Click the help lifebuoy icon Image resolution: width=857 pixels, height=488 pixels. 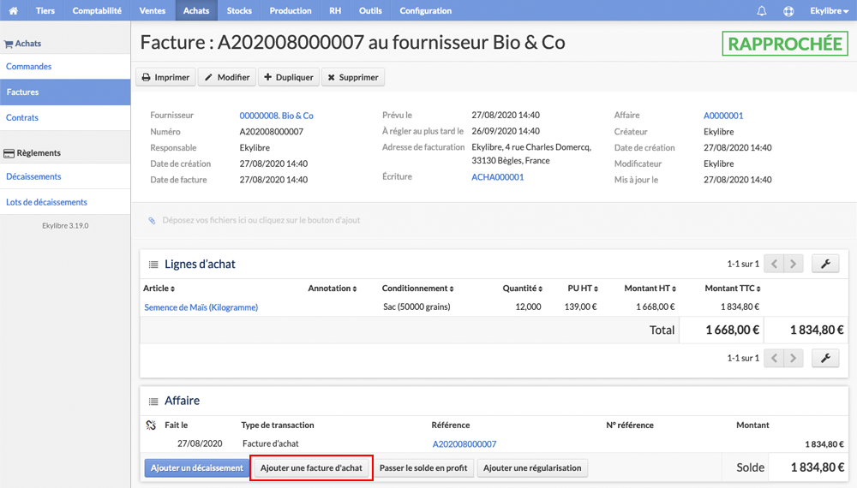tap(788, 10)
